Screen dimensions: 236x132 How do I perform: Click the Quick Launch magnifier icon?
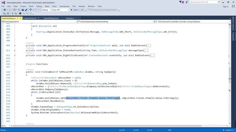point(219,2)
